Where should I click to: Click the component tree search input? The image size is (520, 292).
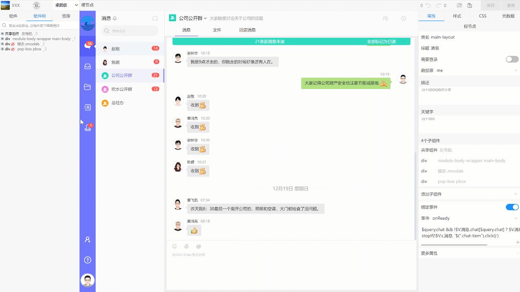tap(39, 26)
